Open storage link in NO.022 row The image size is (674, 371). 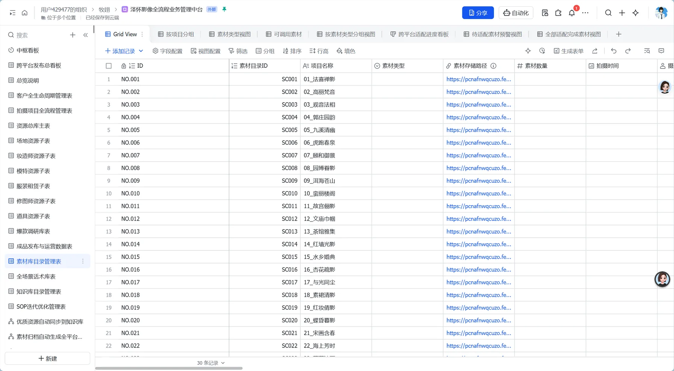[x=479, y=346]
